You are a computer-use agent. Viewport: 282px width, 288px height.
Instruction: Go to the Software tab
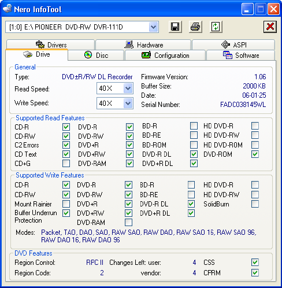point(240,56)
